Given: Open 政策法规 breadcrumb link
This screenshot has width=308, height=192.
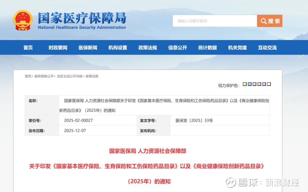Looking at the screenshot, I should [92, 76].
